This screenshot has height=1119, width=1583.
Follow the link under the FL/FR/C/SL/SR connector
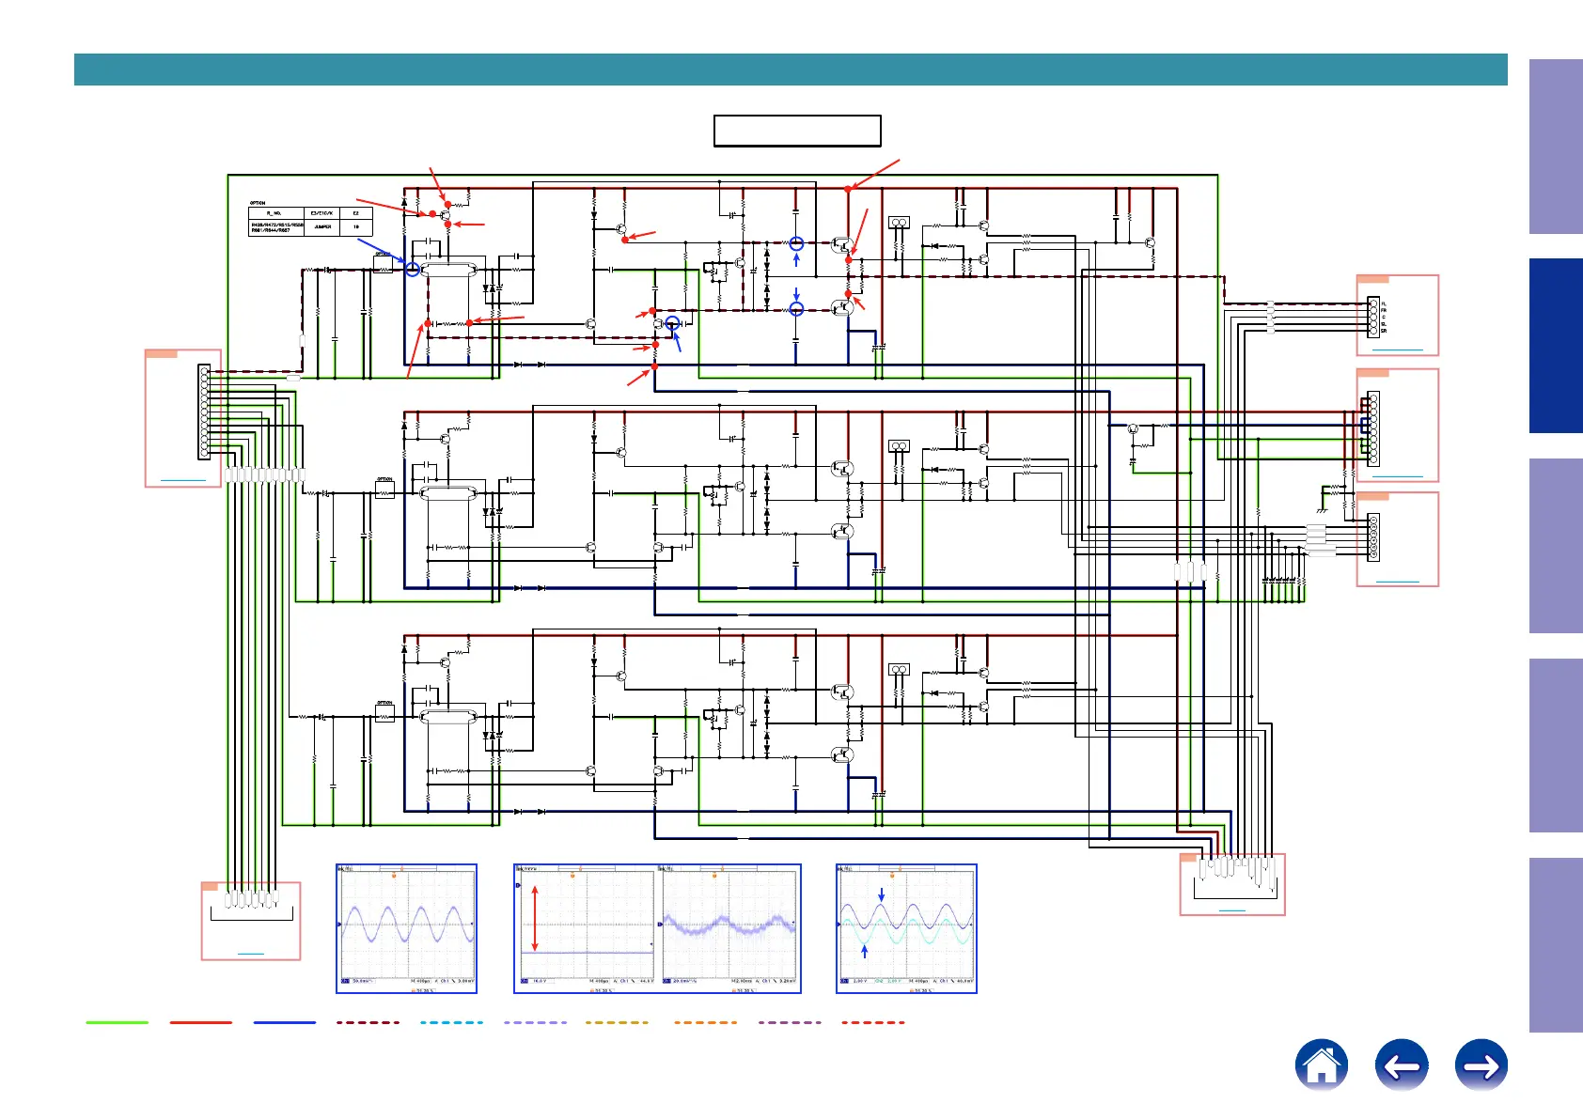[1398, 350]
